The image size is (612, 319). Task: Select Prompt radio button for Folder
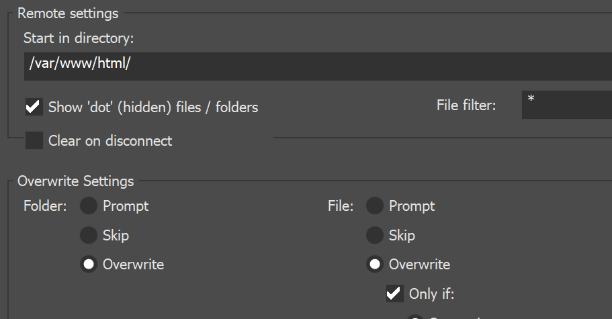click(x=89, y=206)
